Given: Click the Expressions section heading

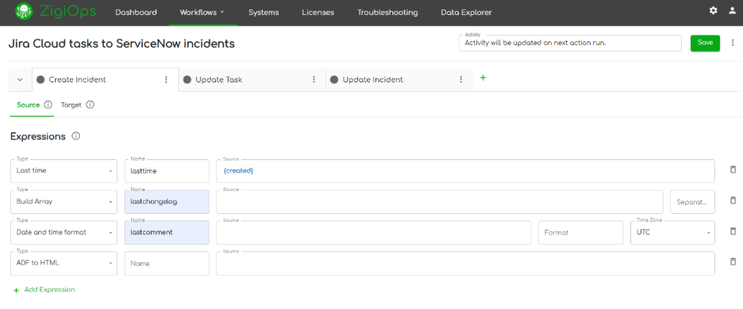Looking at the screenshot, I should 38,136.
